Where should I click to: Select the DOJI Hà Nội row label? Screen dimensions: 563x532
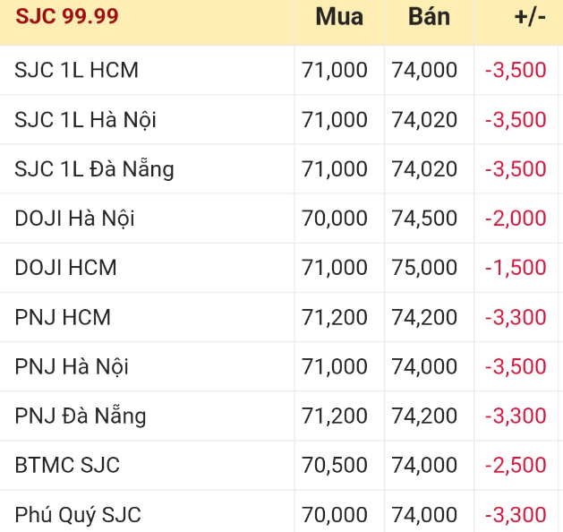tap(75, 218)
